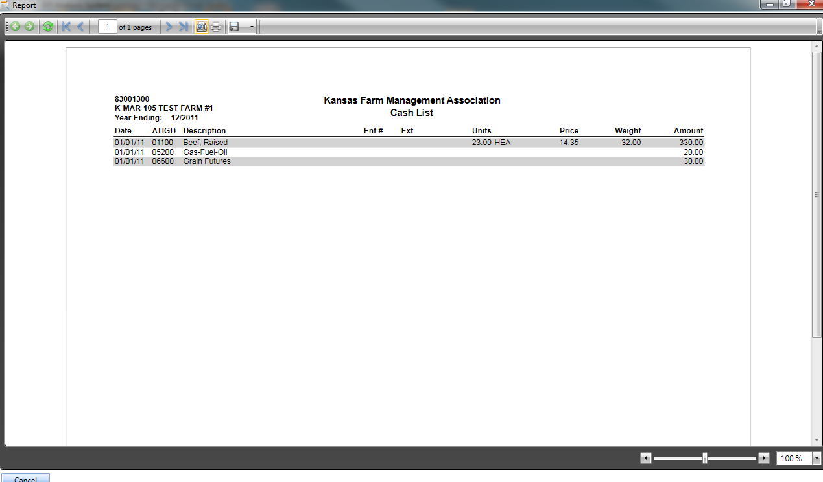Viewport: 823px width, 482px height.
Task: Go to the previous page
Action: tap(80, 27)
